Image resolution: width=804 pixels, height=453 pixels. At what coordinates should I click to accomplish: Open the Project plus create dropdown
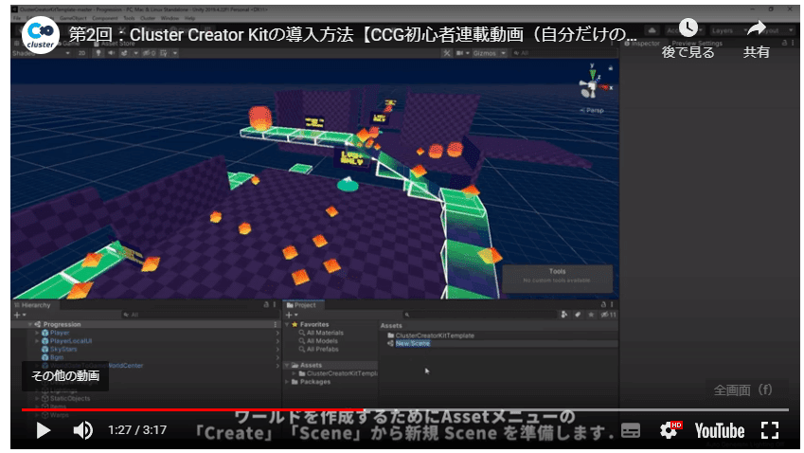click(x=292, y=315)
